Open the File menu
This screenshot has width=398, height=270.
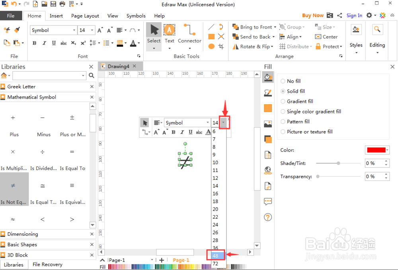pos(11,16)
